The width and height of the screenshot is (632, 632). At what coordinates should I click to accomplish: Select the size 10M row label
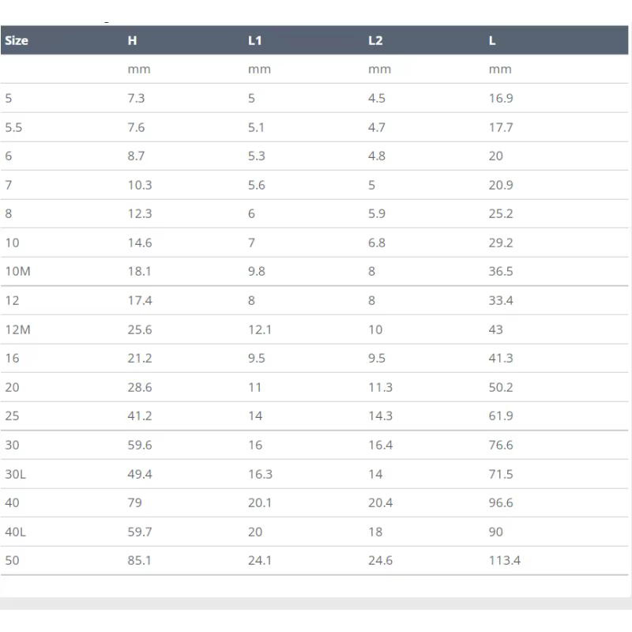[17, 271]
